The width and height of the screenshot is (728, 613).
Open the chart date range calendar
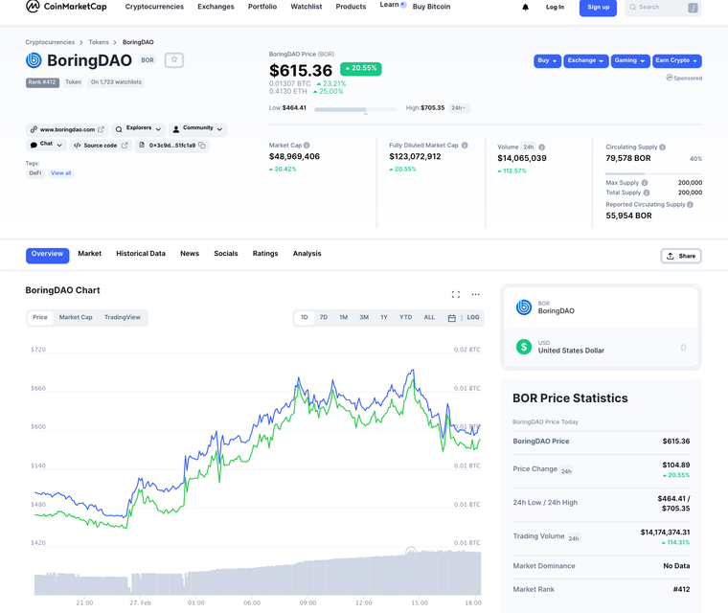(x=451, y=318)
